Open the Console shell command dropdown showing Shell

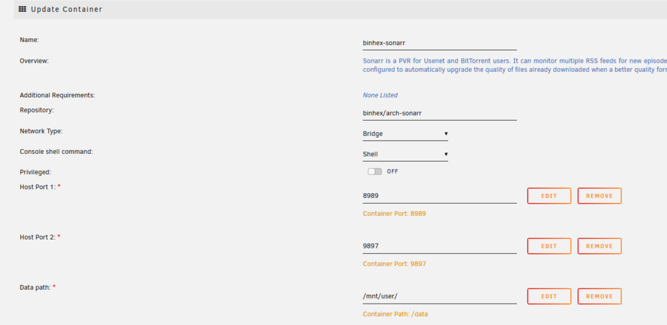(406, 155)
